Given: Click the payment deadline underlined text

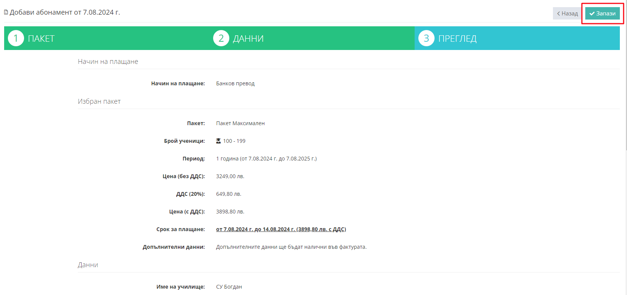Looking at the screenshot, I should (x=281, y=229).
